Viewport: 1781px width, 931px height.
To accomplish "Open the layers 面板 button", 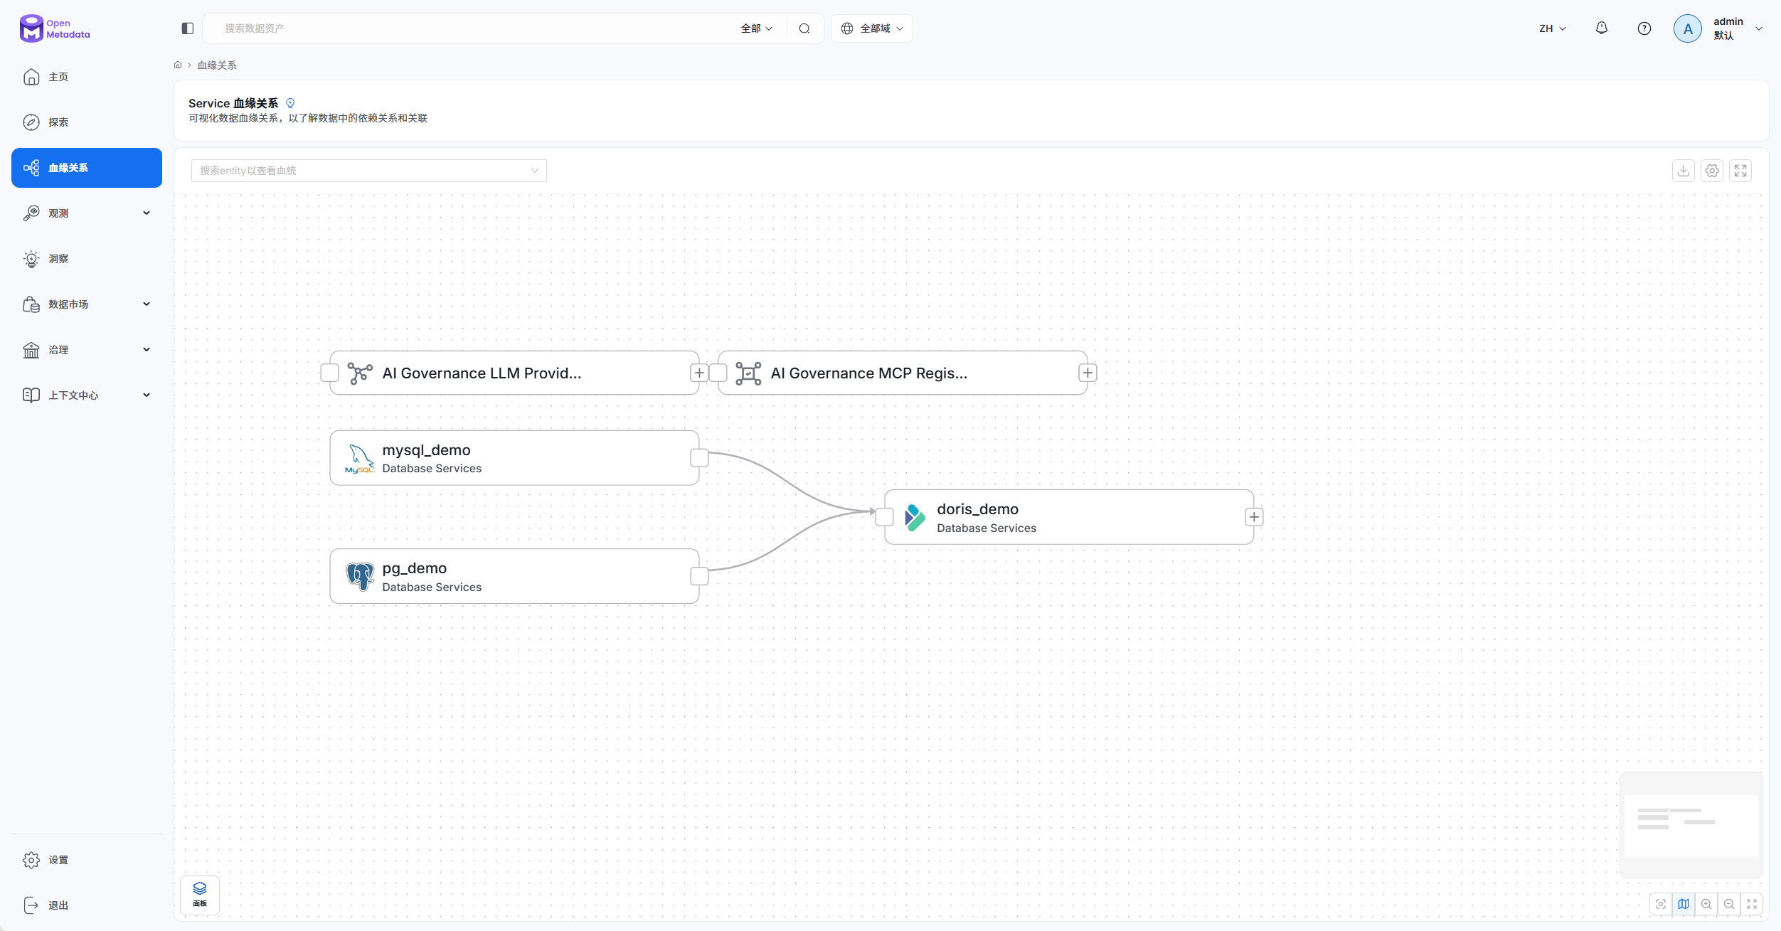I will click(200, 895).
